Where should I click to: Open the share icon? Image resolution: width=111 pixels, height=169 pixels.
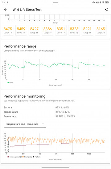pyautogui.click(x=106, y=10)
